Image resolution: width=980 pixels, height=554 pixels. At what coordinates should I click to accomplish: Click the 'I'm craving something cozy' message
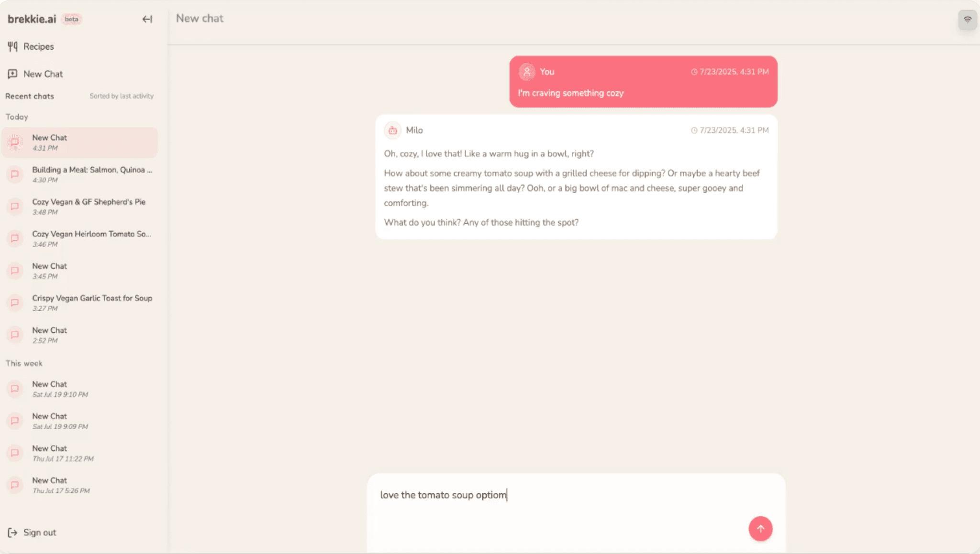click(x=570, y=93)
